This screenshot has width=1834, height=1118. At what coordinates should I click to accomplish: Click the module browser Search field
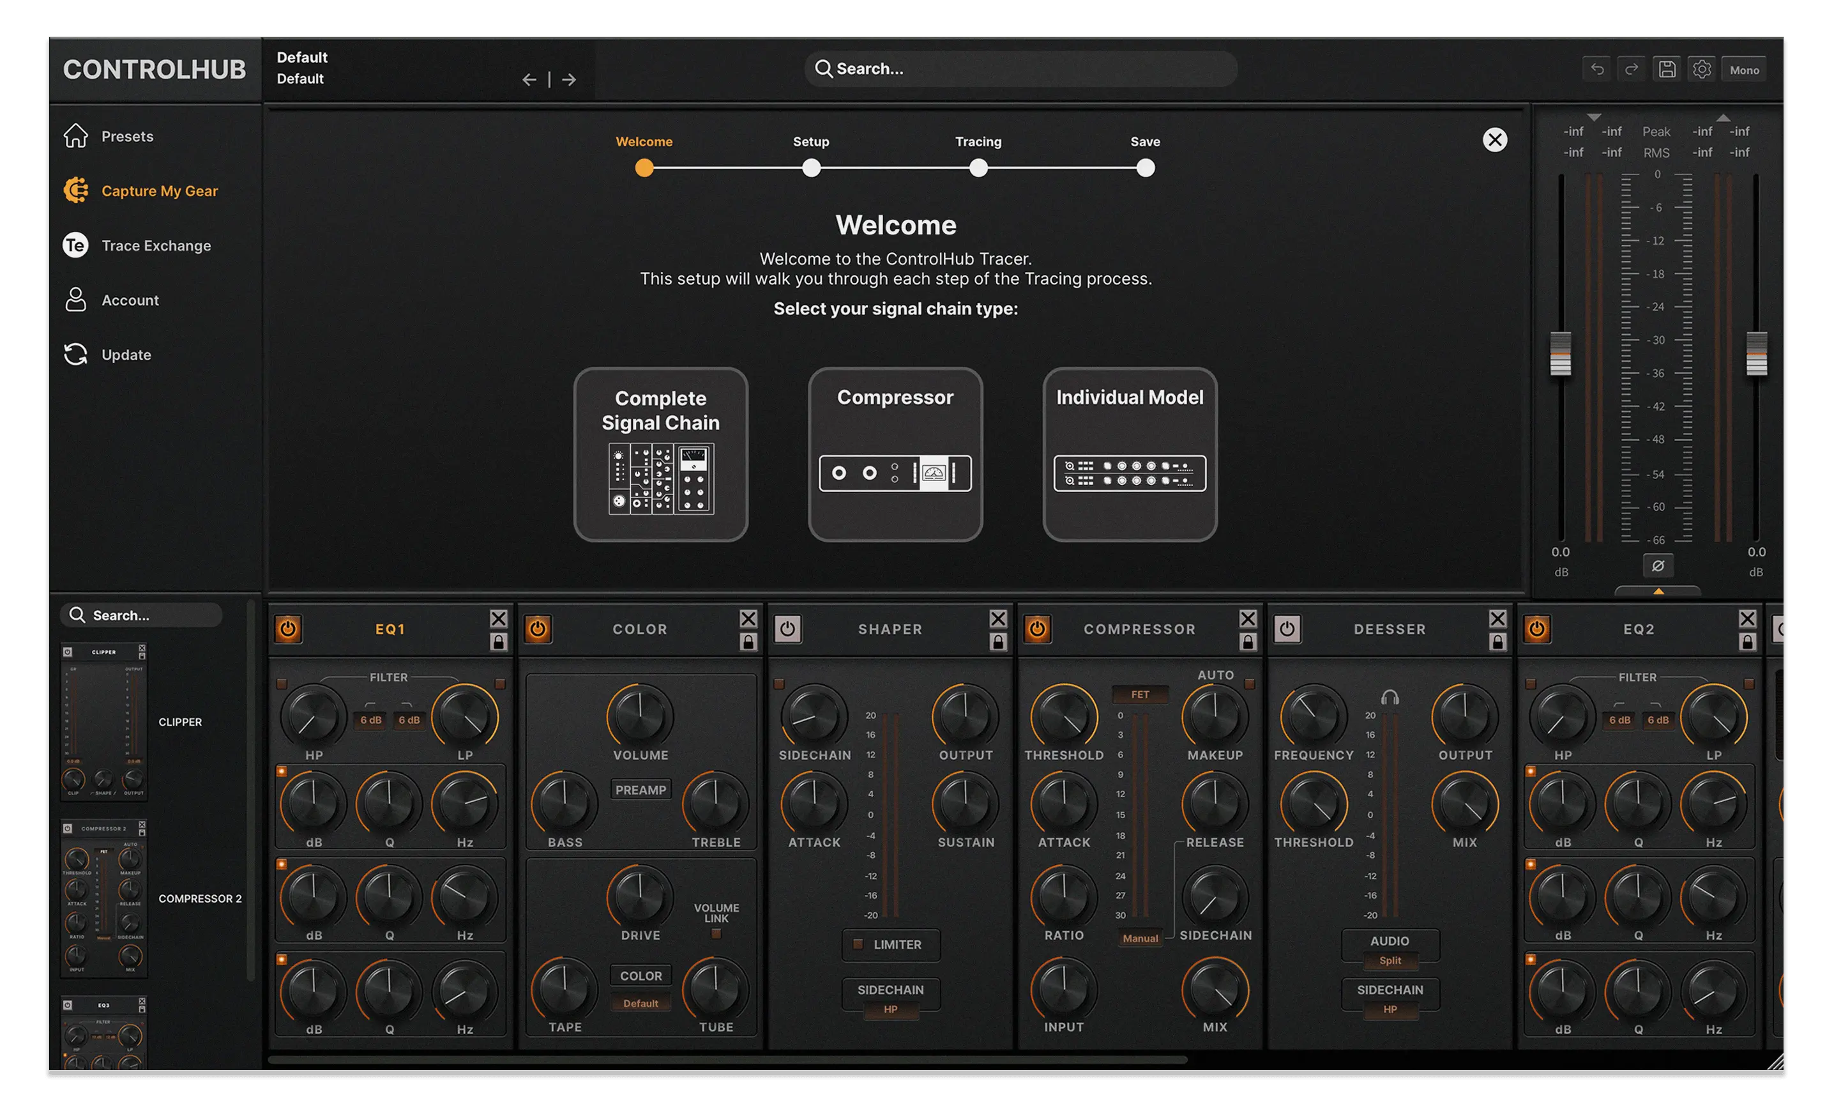[x=141, y=615]
